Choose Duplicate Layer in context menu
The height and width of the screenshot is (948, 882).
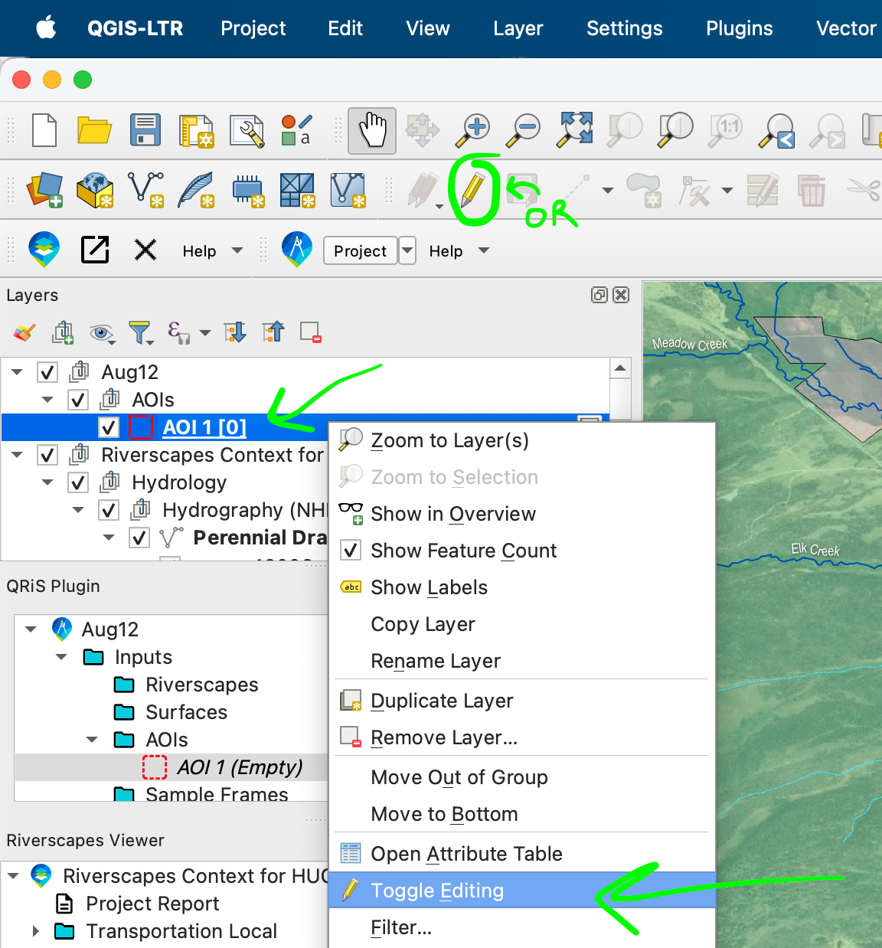coord(522,701)
